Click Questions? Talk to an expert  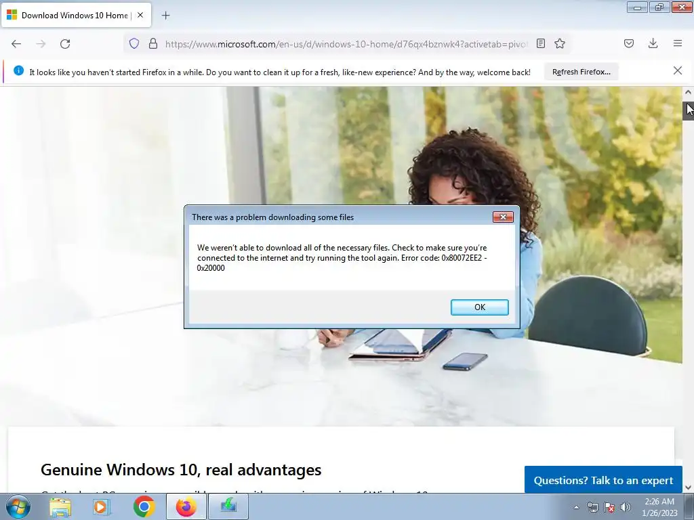(603, 480)
